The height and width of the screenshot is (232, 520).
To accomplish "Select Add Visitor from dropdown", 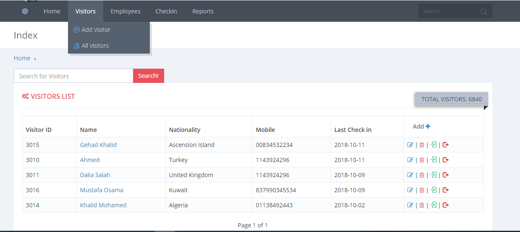I will 96,30.
